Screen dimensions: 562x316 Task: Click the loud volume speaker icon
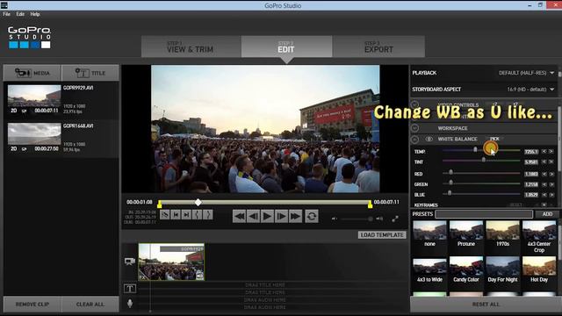379,219
